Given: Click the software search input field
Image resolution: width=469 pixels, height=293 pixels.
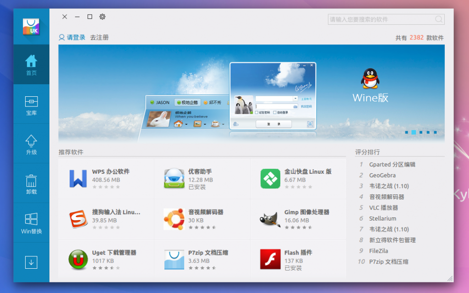Looking at the screenshot, I should 386,19.
